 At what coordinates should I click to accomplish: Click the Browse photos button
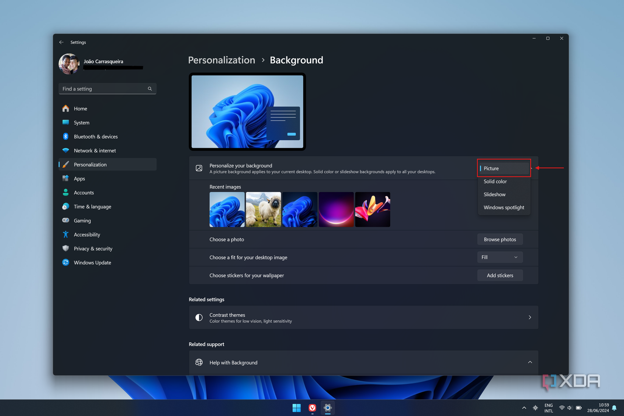500,239
